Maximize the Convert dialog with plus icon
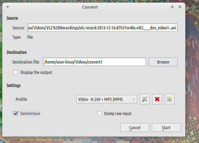Viewport: 199px width, 143px height. click(172, 7)
